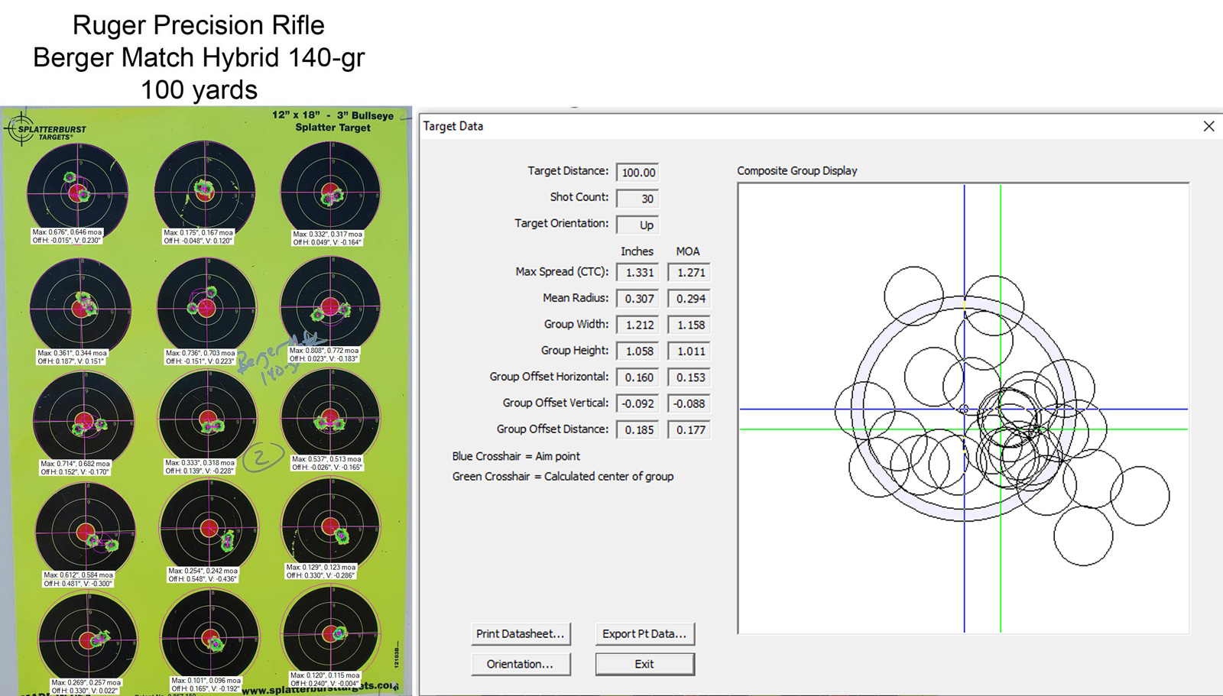Select Group Offset Vertical MOA -0.088
The width and height of the screenshot is (1223, 696).
coord(689,403)
